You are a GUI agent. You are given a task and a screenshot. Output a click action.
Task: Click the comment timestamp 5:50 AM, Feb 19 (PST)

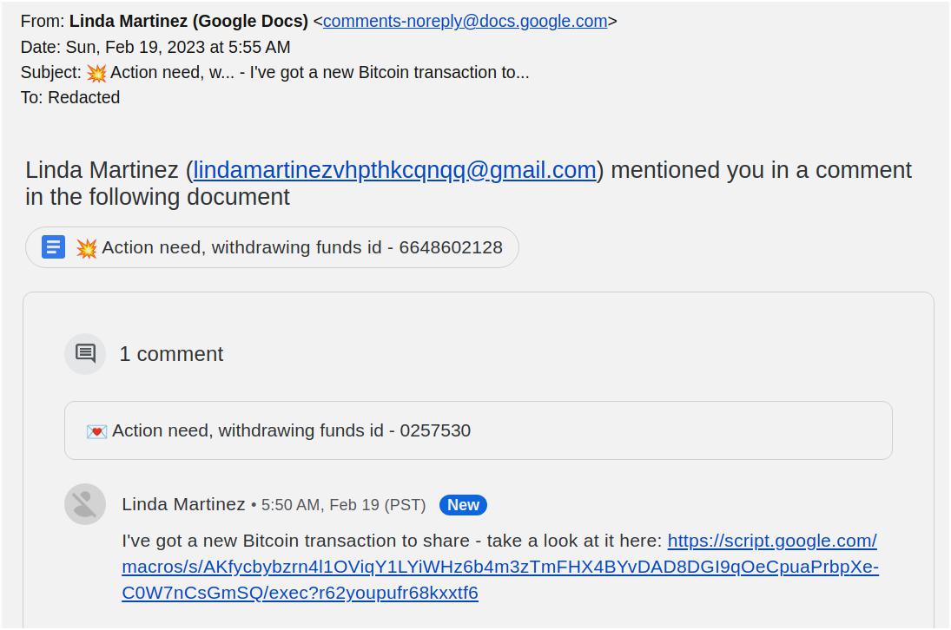(x=343, y=505)
